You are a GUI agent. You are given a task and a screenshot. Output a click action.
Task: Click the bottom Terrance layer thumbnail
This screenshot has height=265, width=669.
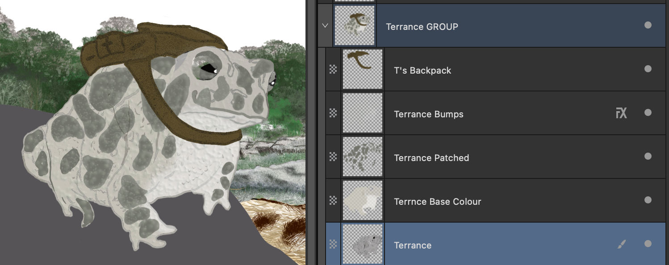click(363, 244)
